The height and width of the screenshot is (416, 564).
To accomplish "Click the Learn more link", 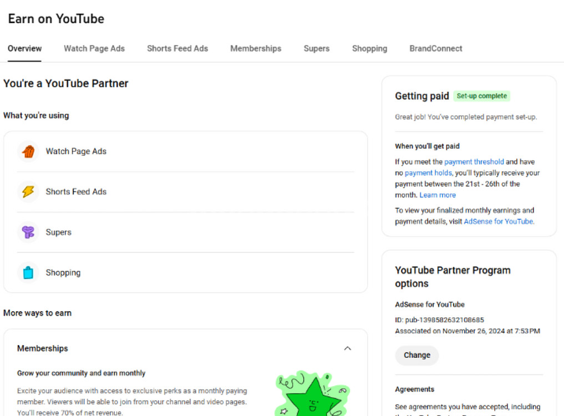I will [x=438, y=195].
